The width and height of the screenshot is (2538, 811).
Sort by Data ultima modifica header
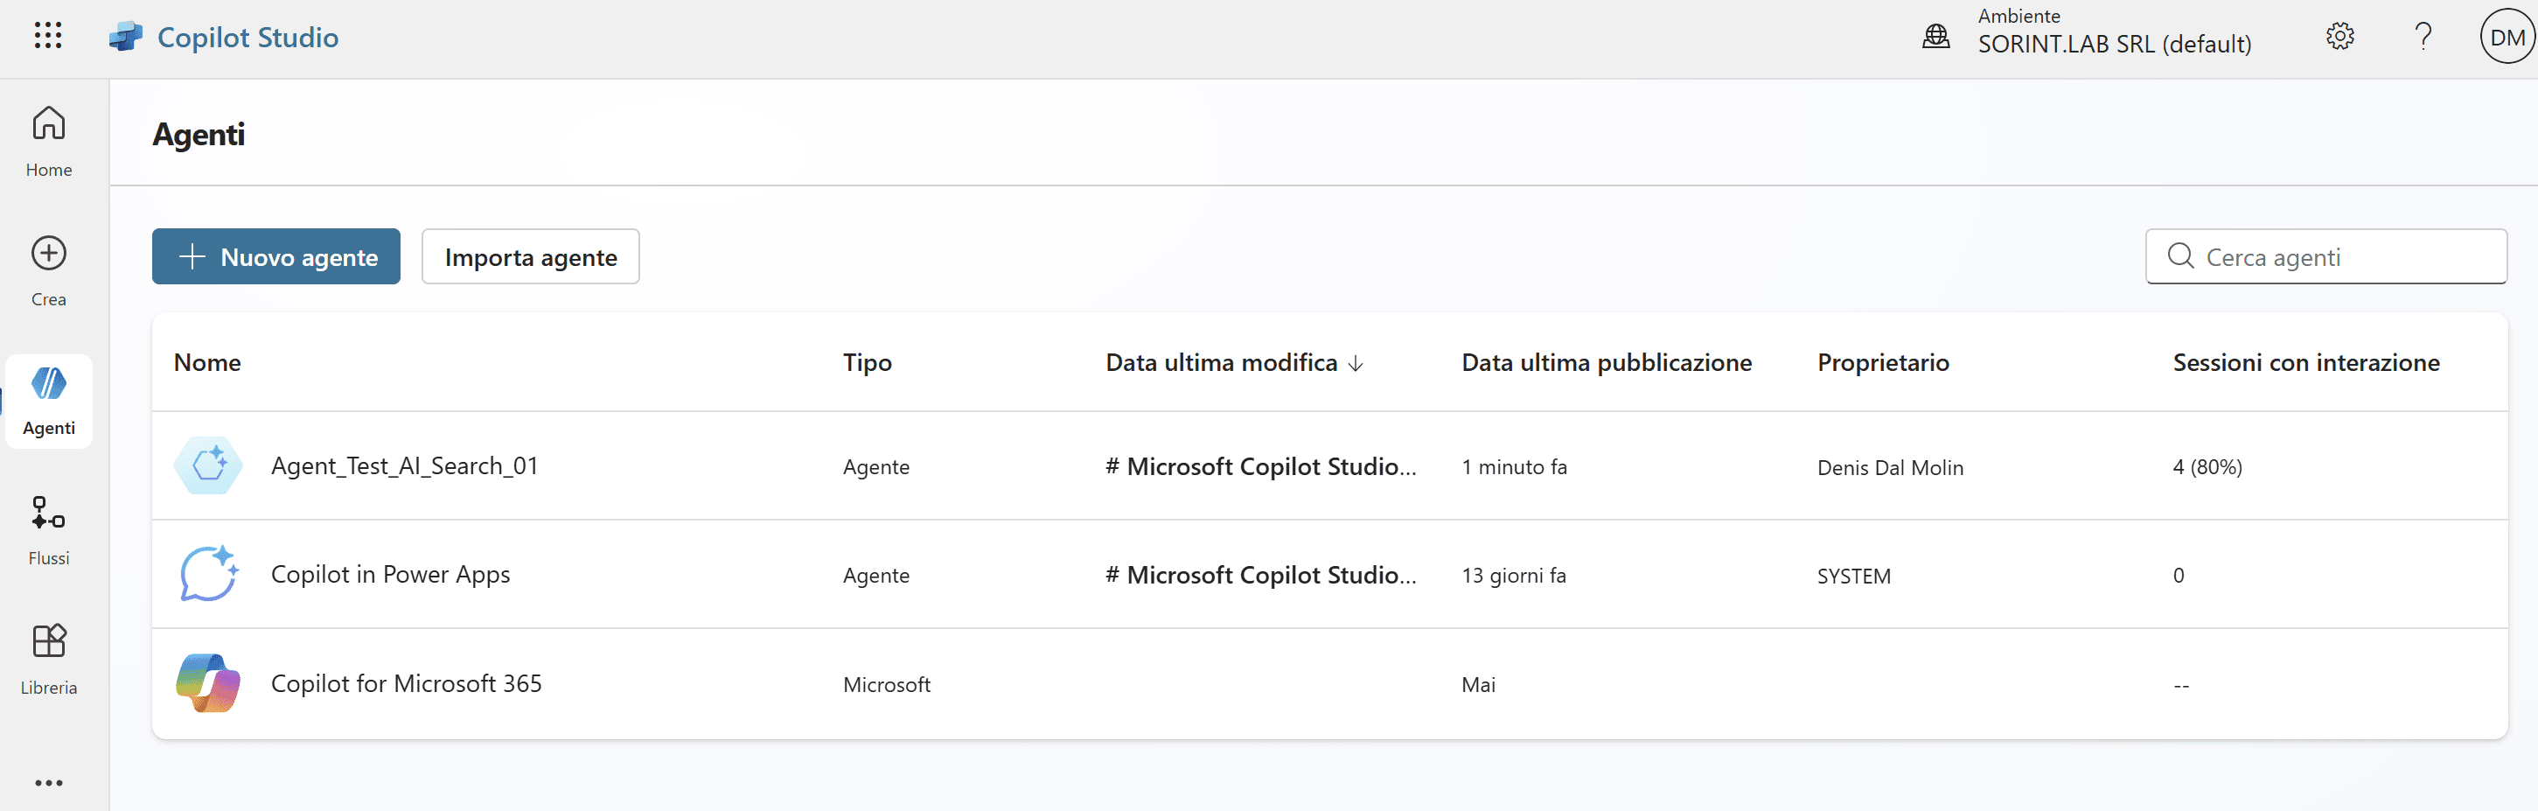tap(1221, 363)
